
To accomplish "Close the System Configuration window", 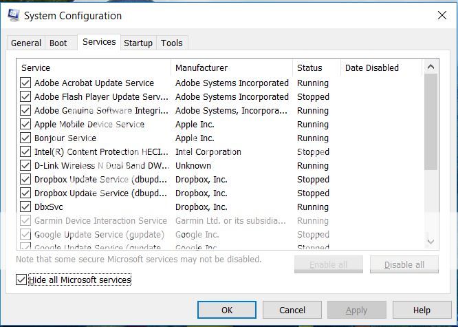I will point(442,16).
